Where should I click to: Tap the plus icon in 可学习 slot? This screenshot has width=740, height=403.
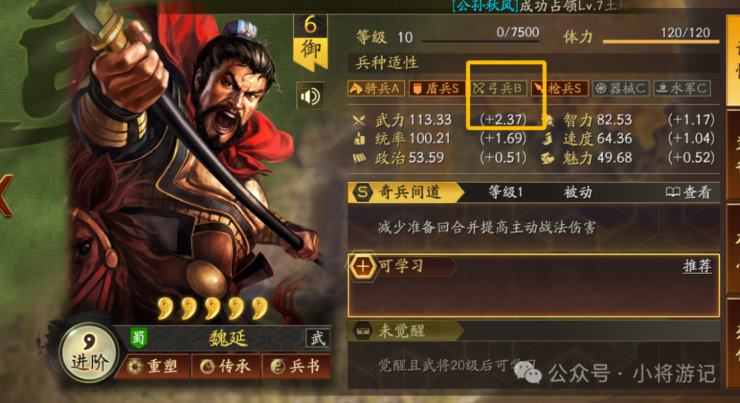click(362, 266)
